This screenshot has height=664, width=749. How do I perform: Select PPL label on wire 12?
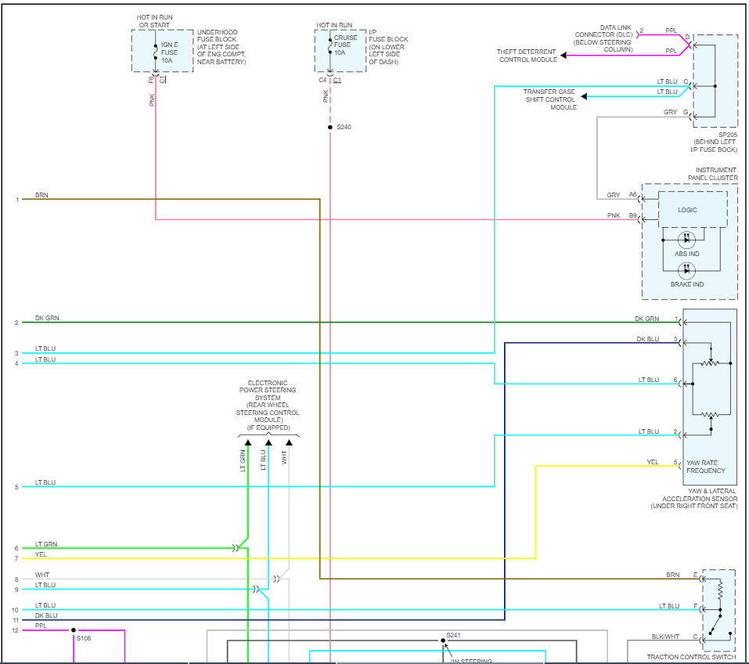41,626
